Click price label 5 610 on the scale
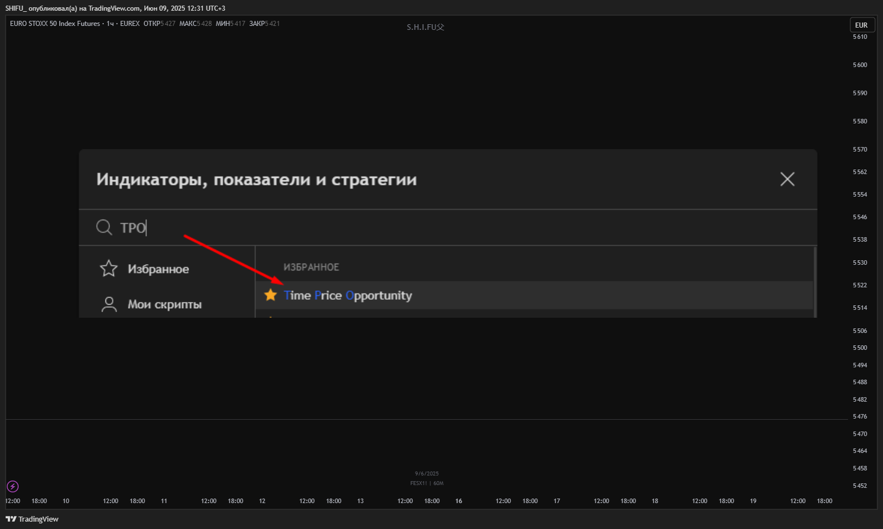Image resolution: width=883 pixels, height=529 pixels. click(860, 37)
